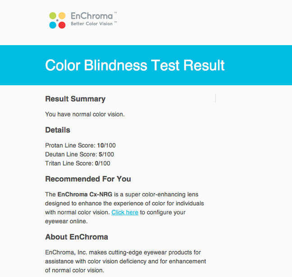Click the Deutan Line Score value
Screen dimensions: 292x277
tap(106, 154)
